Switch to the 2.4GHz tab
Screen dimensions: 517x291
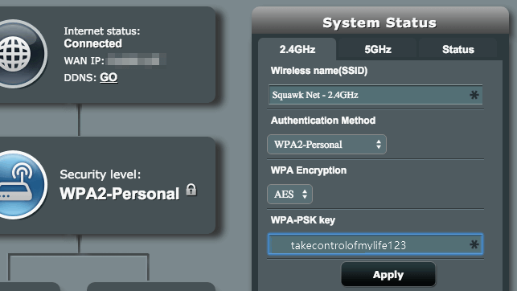pos(297,49)
